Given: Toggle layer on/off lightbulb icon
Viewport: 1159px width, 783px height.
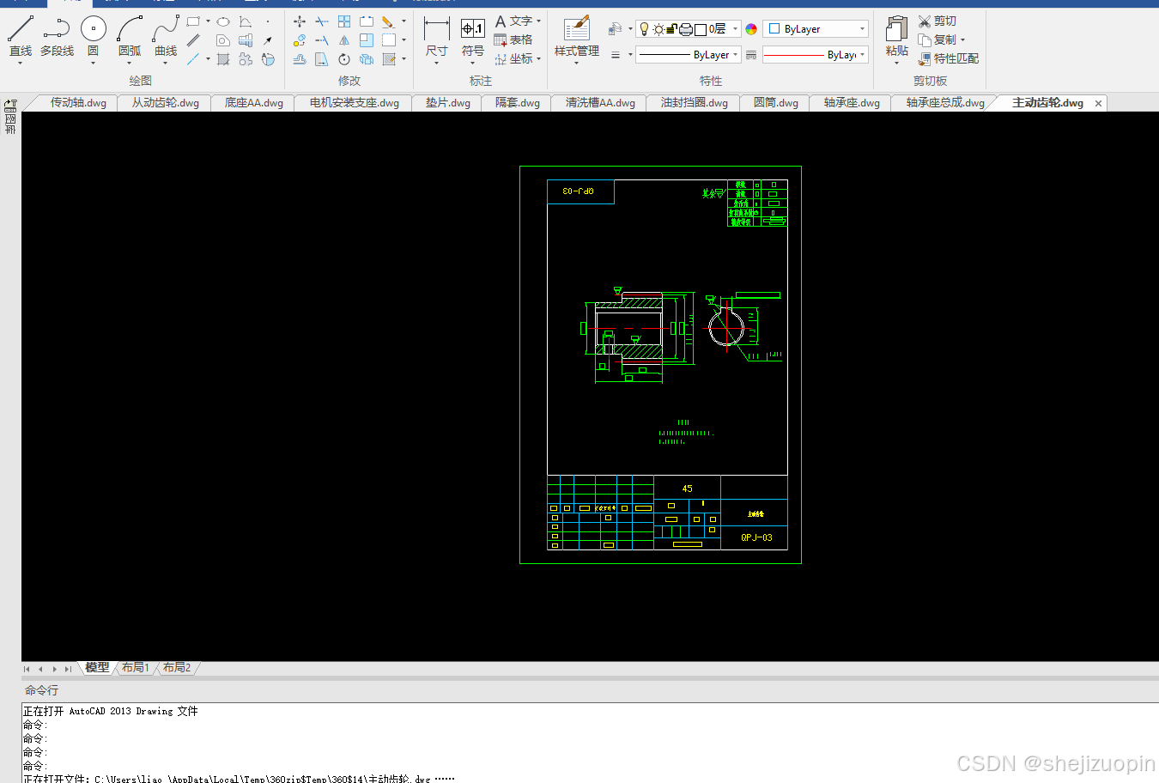Looking at the screenshot, I should point(645,29).
